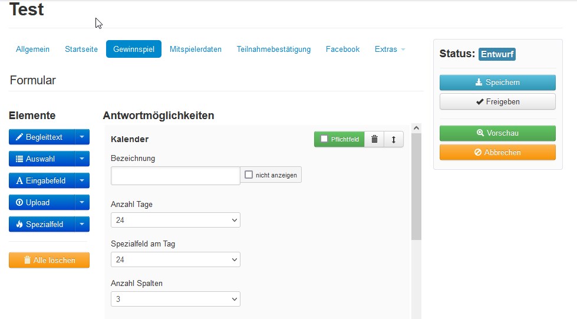Click the trash icon in Kalender header
Image resolution: width=577 pixels, height=319 pixels.
coord(374,139)
